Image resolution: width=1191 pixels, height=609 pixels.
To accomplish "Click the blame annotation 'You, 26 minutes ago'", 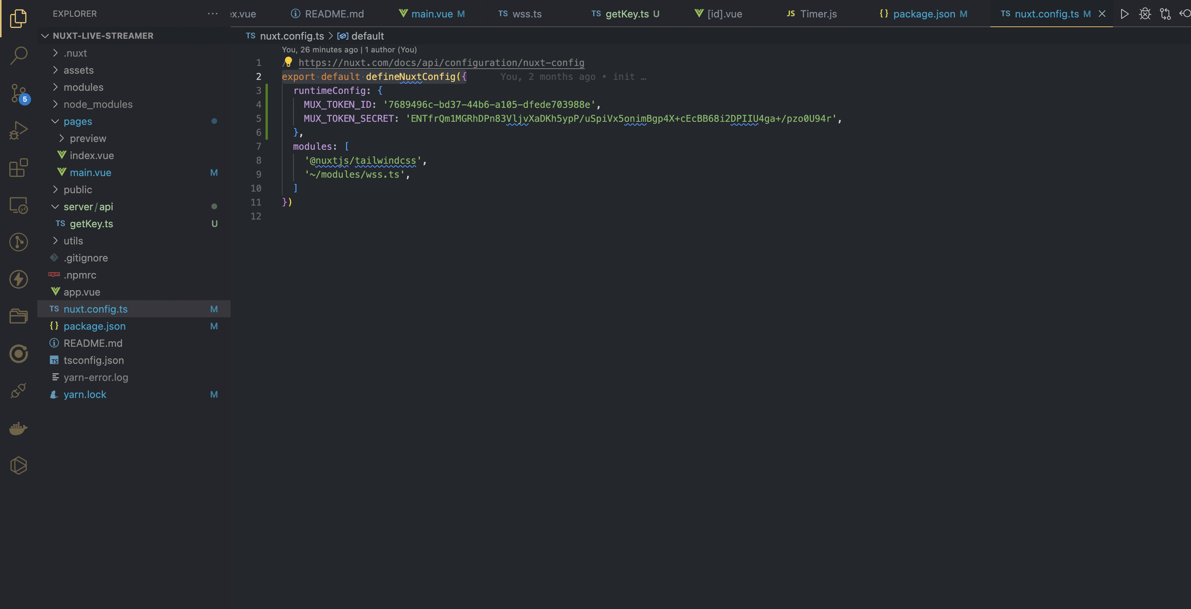I will [x=320, y=49].
